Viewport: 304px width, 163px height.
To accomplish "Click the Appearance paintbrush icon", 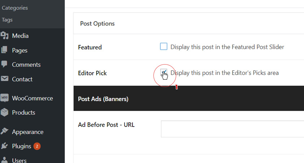I will (5, 132).
